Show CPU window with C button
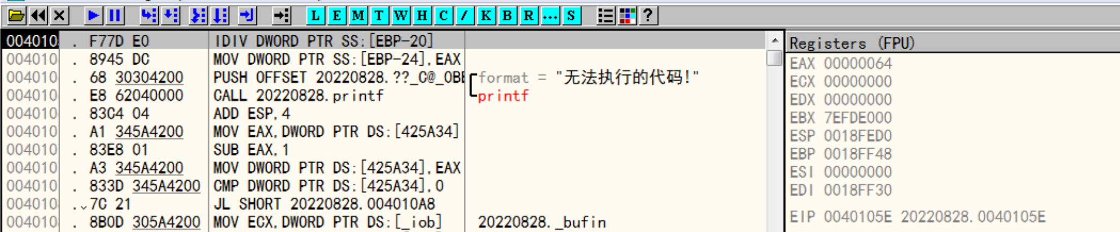 click(x=443, y=16)
